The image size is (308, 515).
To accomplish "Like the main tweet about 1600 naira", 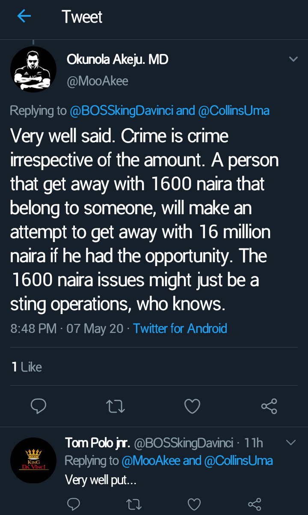I will point(192,406).
